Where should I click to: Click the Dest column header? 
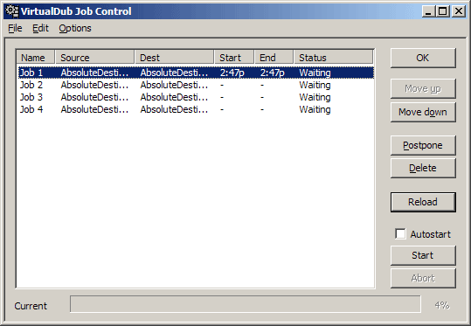174,58
